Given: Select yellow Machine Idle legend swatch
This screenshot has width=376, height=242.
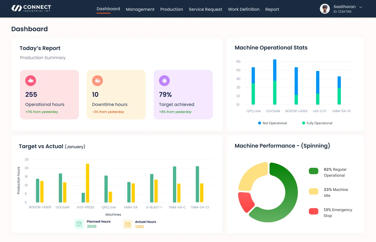Looking at the screenshot, I should [x=313, y=191].
